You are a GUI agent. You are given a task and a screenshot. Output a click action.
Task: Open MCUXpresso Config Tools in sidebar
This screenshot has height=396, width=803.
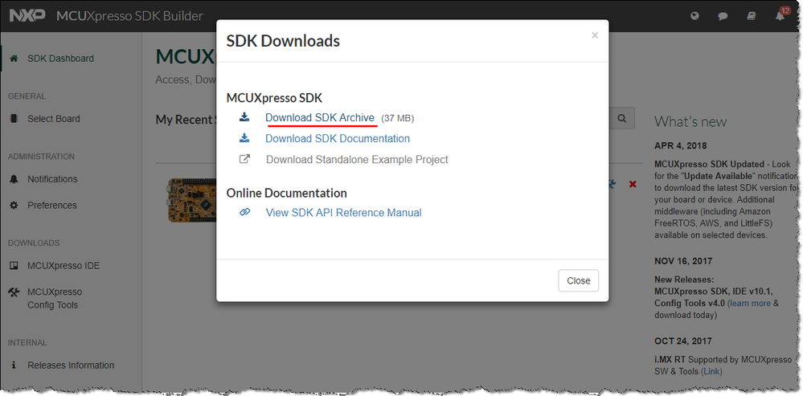pyautogui.click(x=55, y=298)
